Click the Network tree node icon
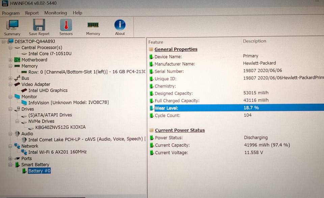 (x=17, y=146)
